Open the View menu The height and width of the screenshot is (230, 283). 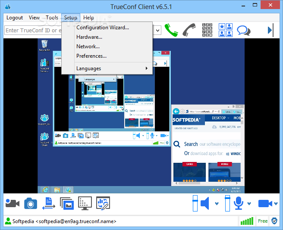pyautogui.click(x=34, y=18)
